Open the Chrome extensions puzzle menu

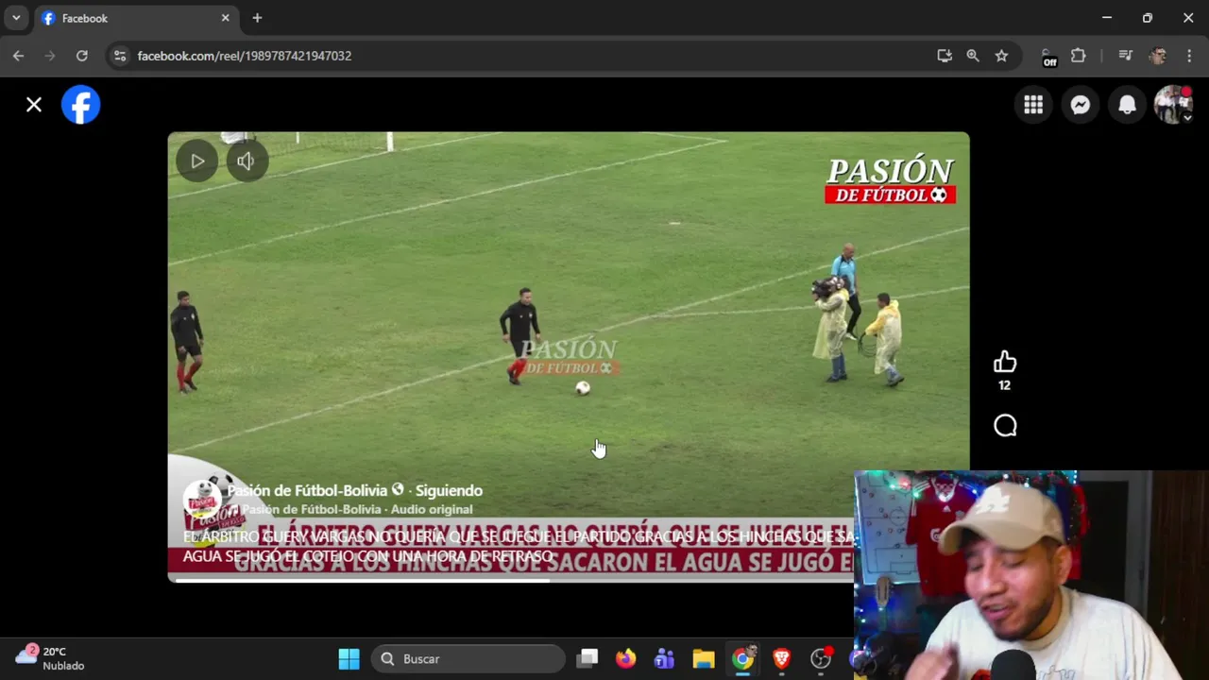(x=1078, y=56)
